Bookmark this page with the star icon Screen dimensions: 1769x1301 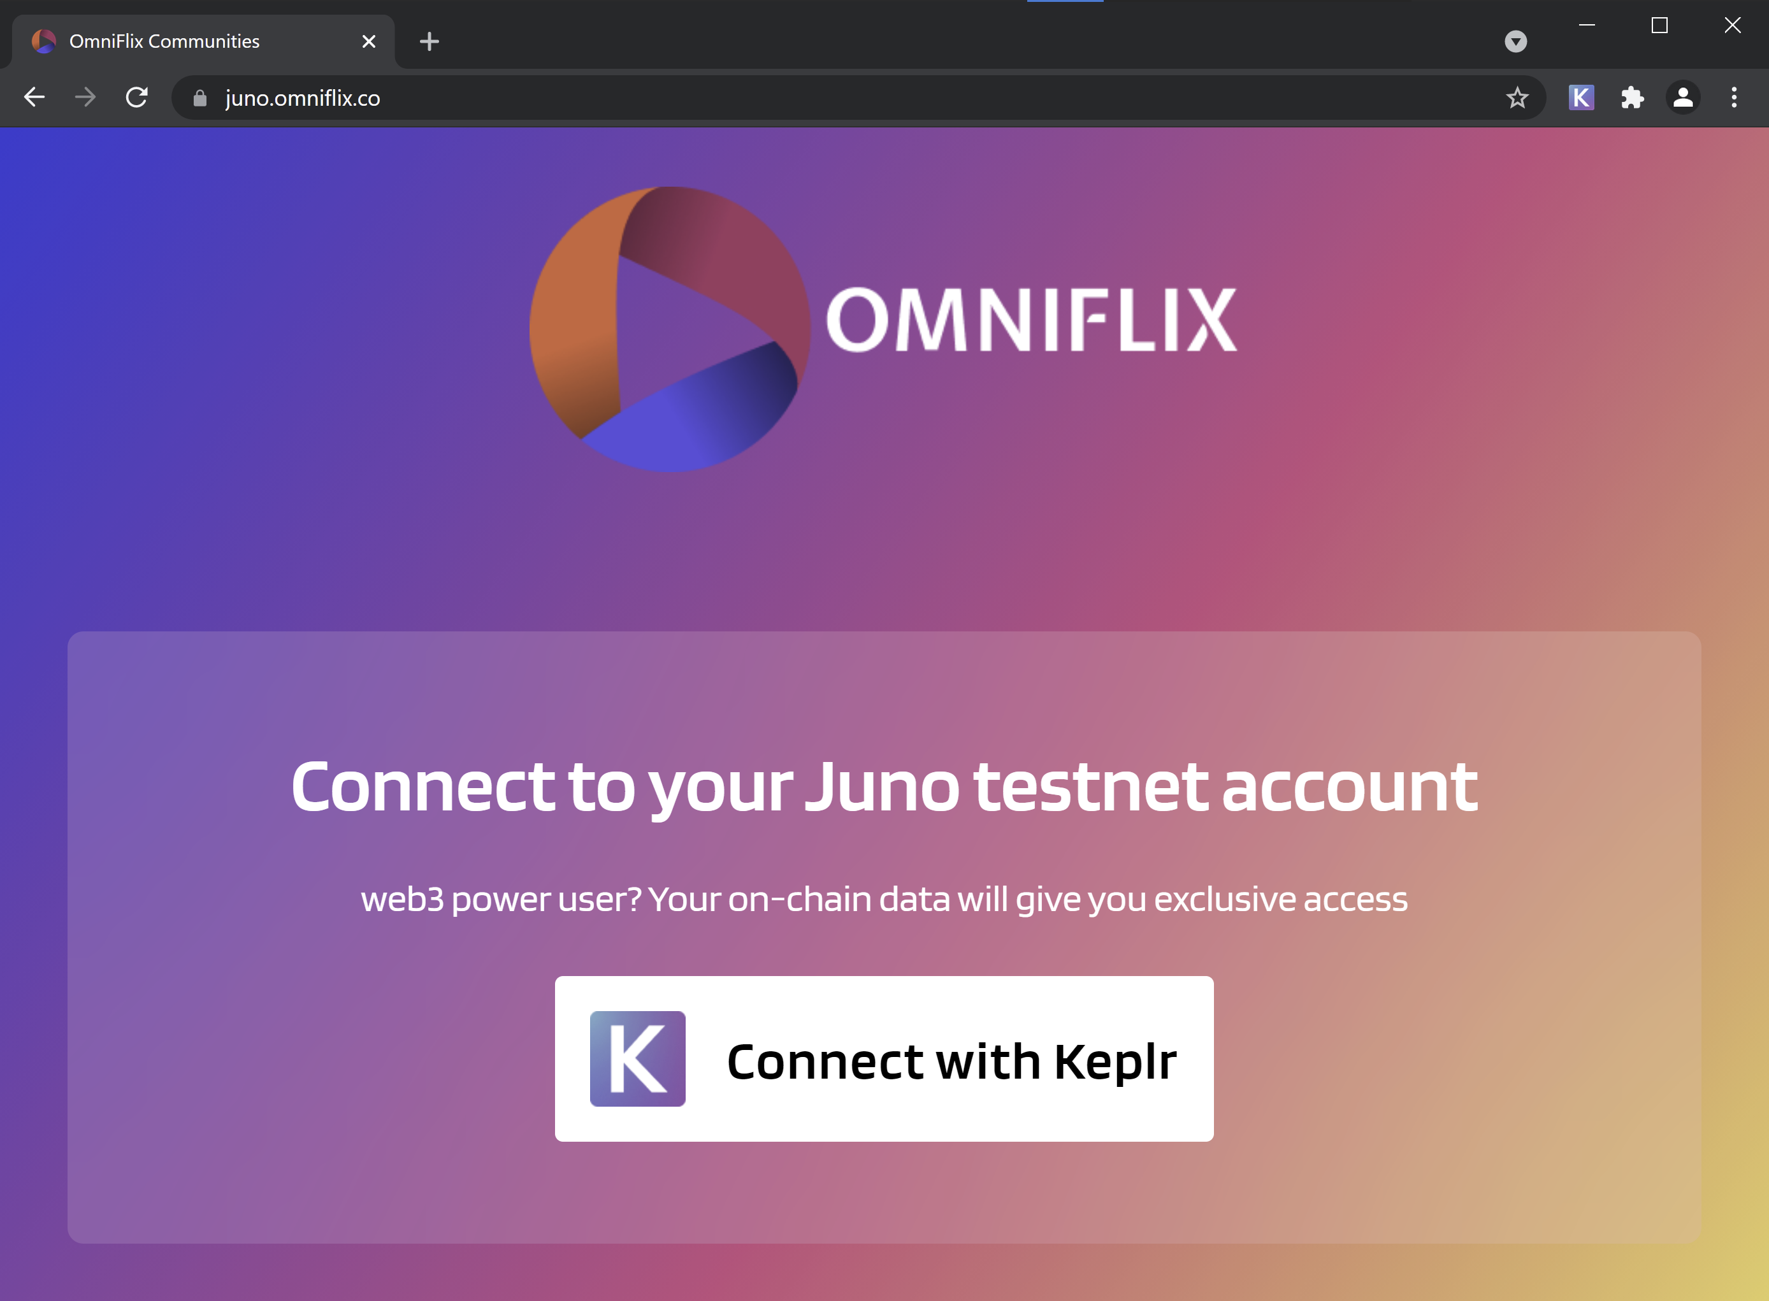click(x=1517, y=97)
